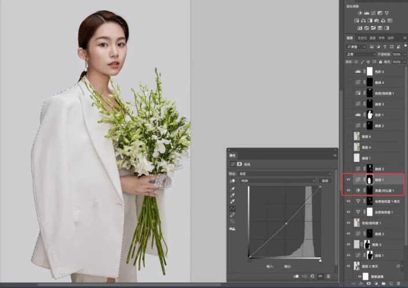Delete the adjustment with the Properties trash icon
Screen dimensions: 408x288
(x=328, y=276)
